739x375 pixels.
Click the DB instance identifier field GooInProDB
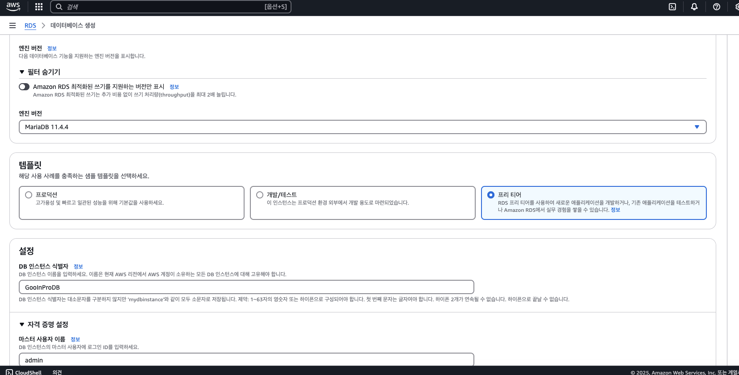[x=246, y=287]
